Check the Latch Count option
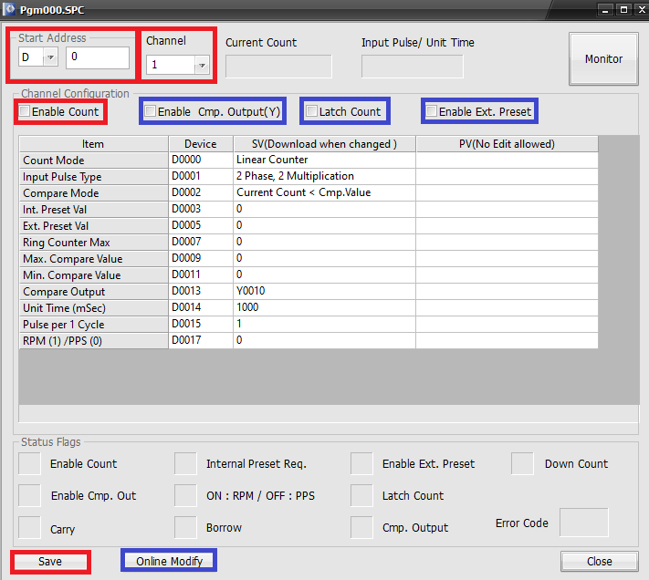649x580 pixels. [x=311, y=111]
